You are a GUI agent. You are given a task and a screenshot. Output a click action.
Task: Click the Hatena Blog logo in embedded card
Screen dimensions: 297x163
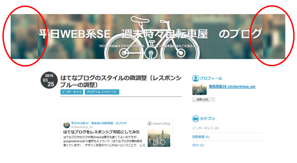(159, 123)
